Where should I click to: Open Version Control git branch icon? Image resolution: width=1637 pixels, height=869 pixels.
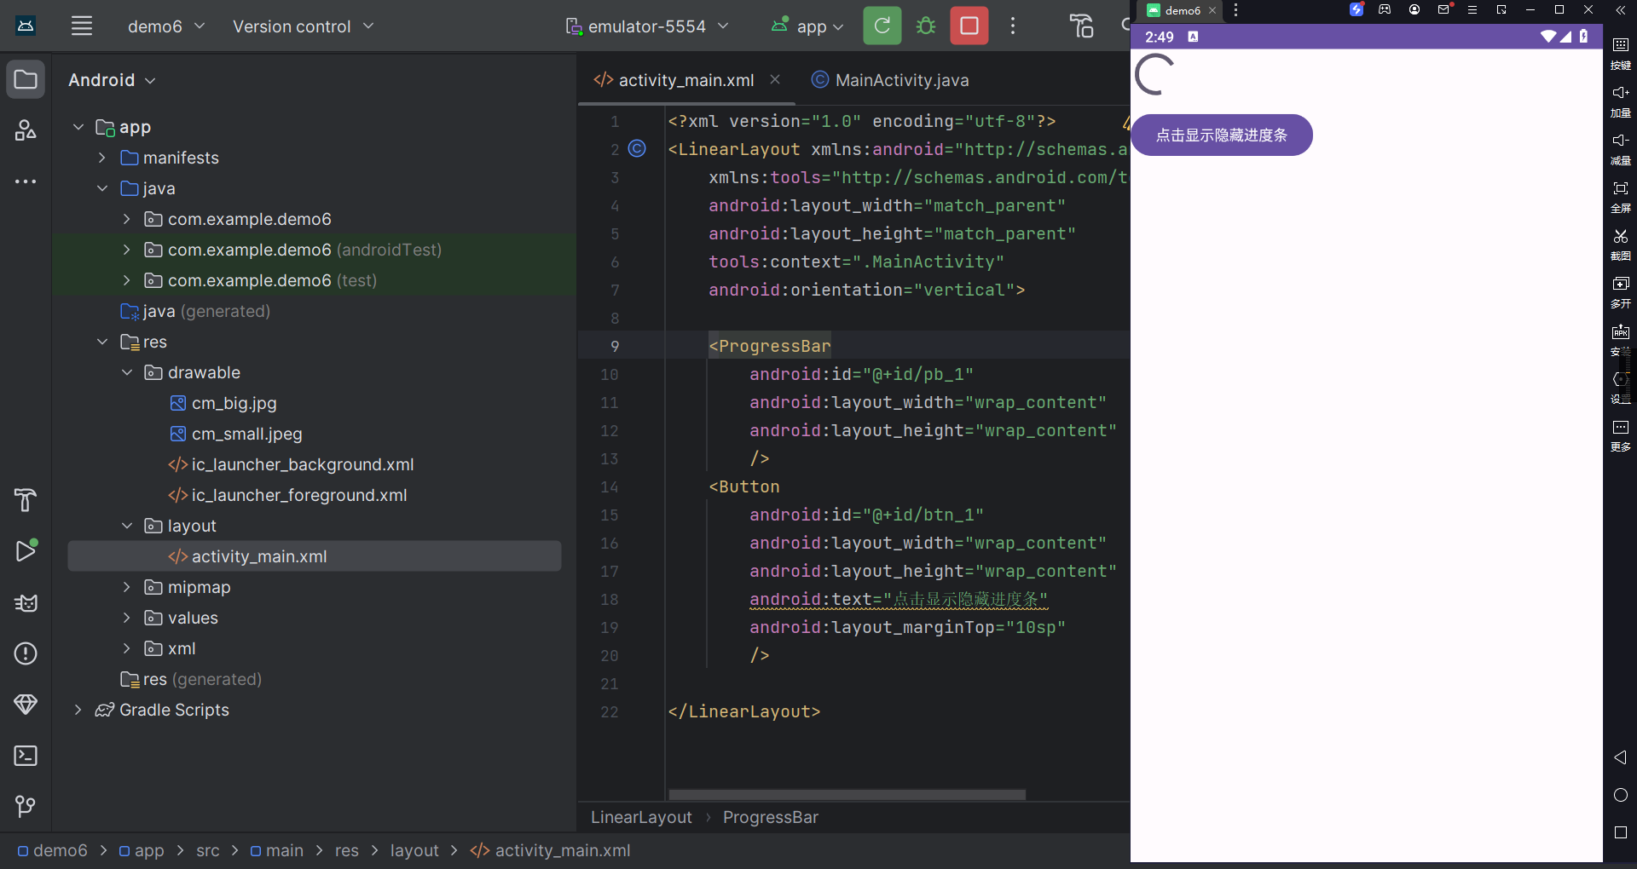[26, 806]
